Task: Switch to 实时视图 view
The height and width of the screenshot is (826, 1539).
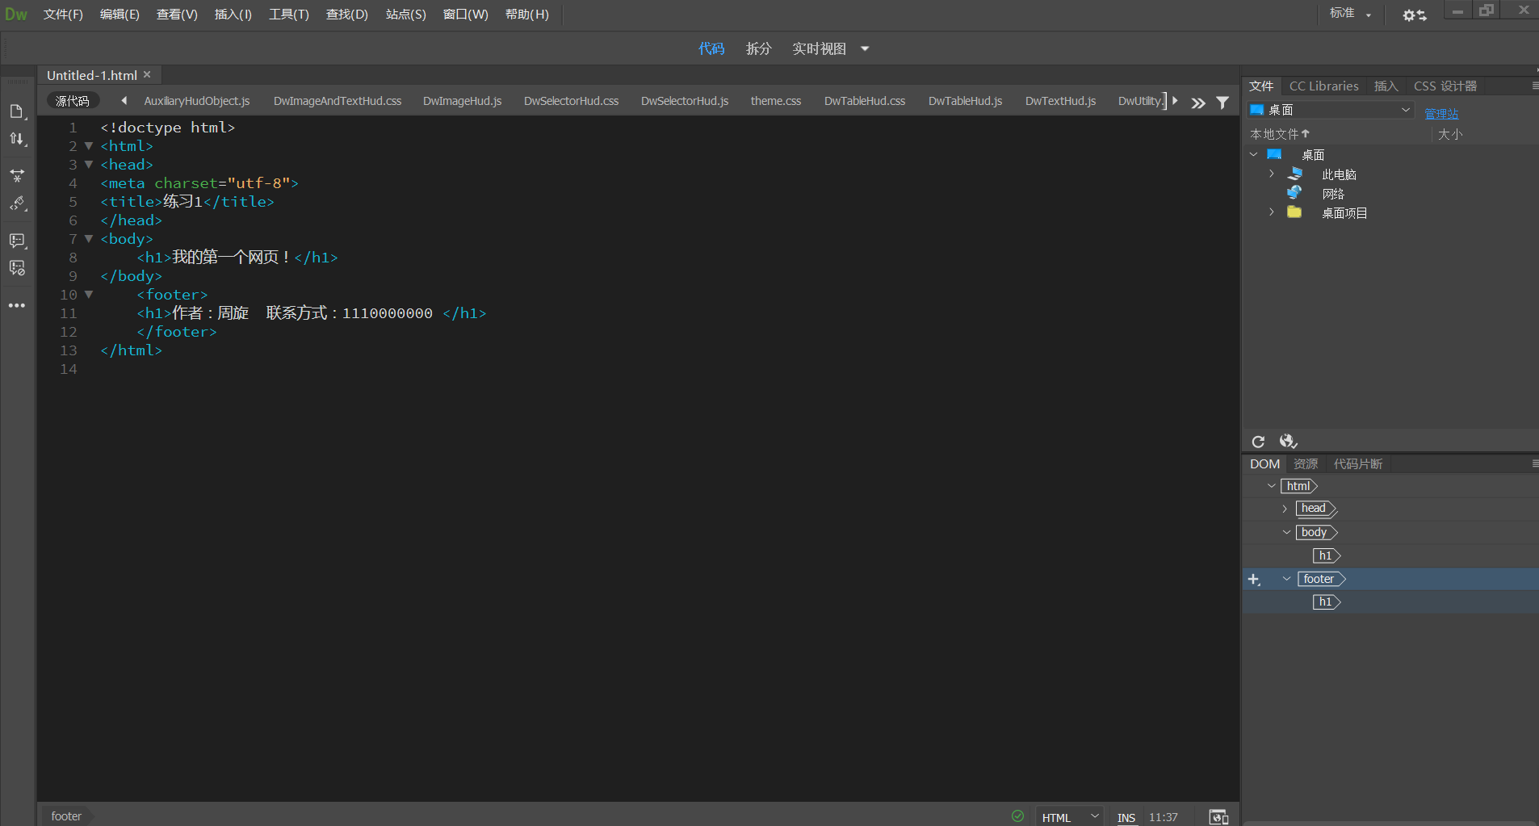Action: (x=819, y=48)
